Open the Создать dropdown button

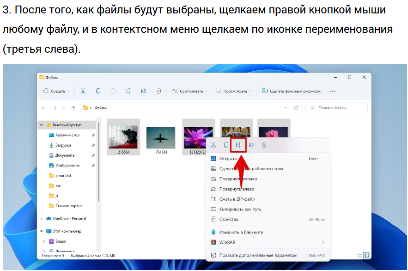tap(56, 91)
